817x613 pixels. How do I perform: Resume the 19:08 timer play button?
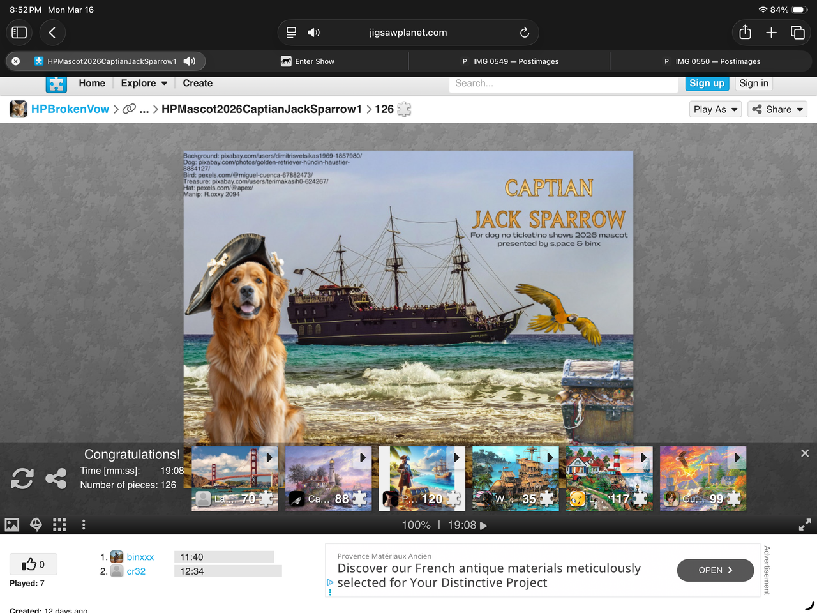(x=483, y=526)
